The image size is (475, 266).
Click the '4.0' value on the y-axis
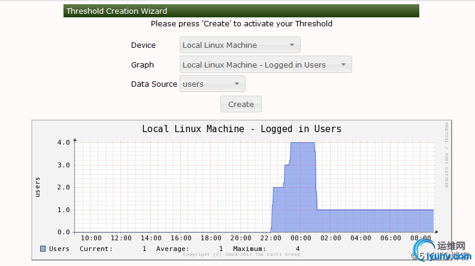tap(63, 142)
